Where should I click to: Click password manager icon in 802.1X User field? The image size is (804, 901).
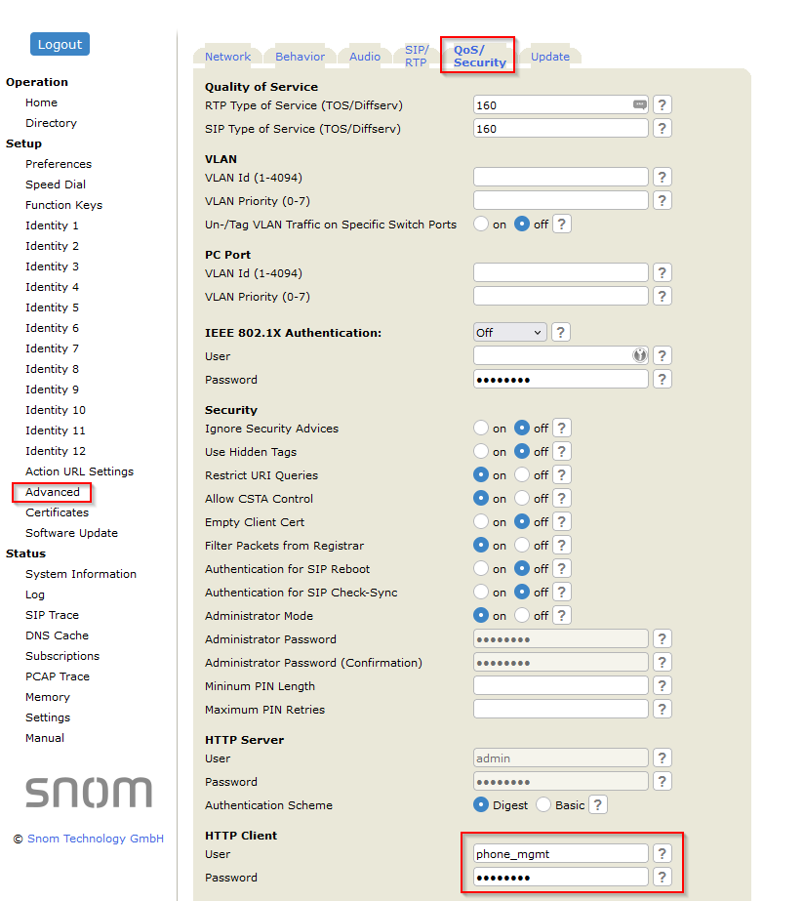click(640, 356)
